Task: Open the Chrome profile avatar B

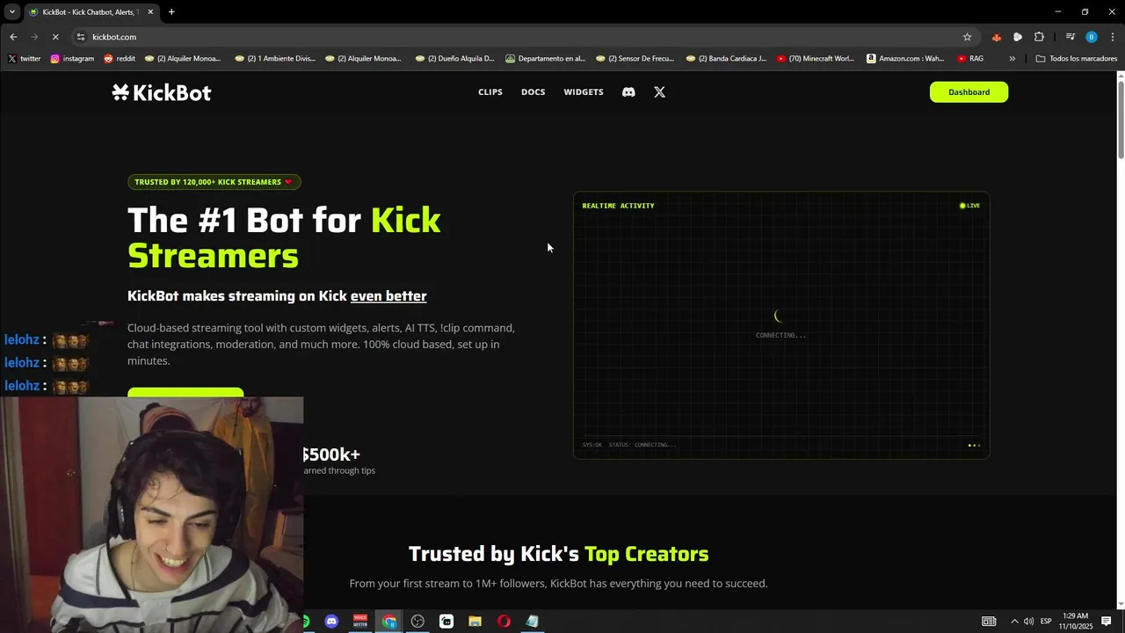Action: tap(1092, 37)
